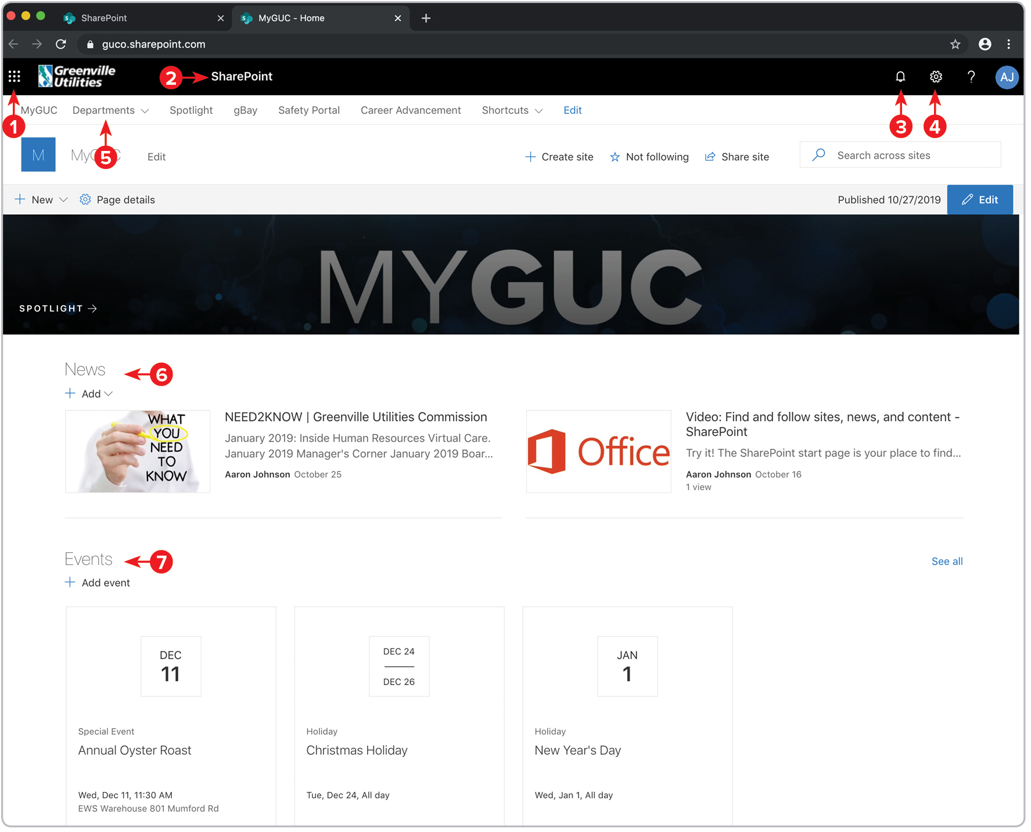Click browser back arrow
Viewport: 1031px width, 832px height.
(x=14, y=44)
